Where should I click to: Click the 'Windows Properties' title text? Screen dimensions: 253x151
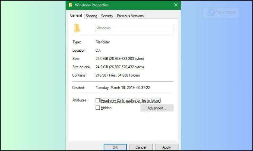[x=92, y=5]
